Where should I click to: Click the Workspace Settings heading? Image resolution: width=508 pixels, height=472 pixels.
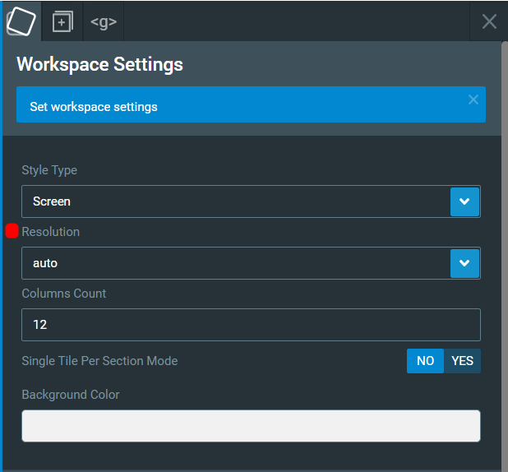click(99, 64)
